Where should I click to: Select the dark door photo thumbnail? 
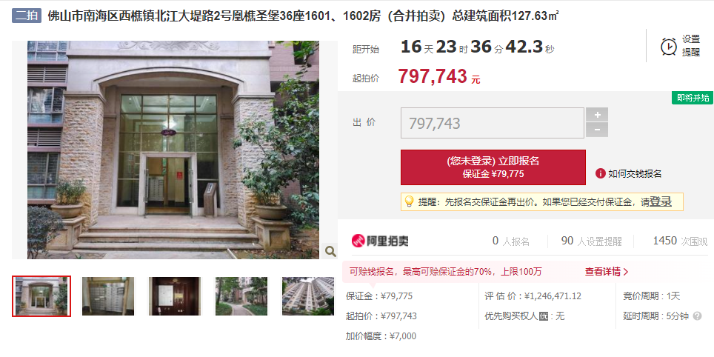coord(175,296)
